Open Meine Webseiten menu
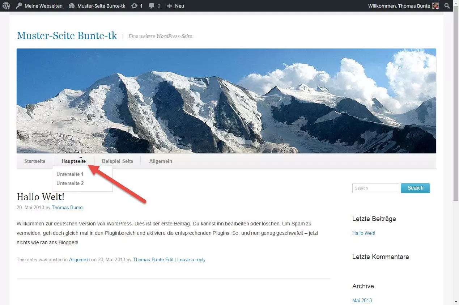 [x=43, y=6]
